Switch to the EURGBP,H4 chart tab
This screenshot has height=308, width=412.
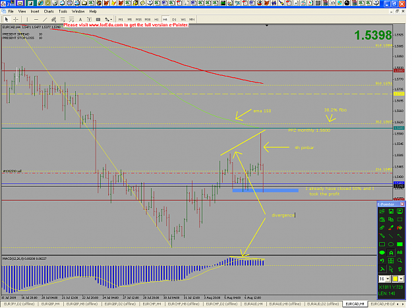(51, 304)
